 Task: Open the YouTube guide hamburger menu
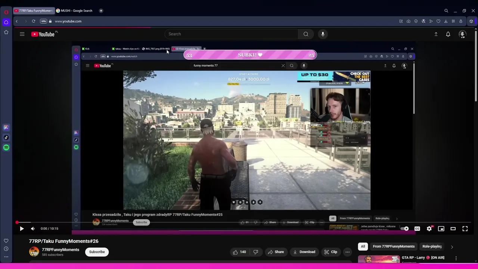point(22,34)
